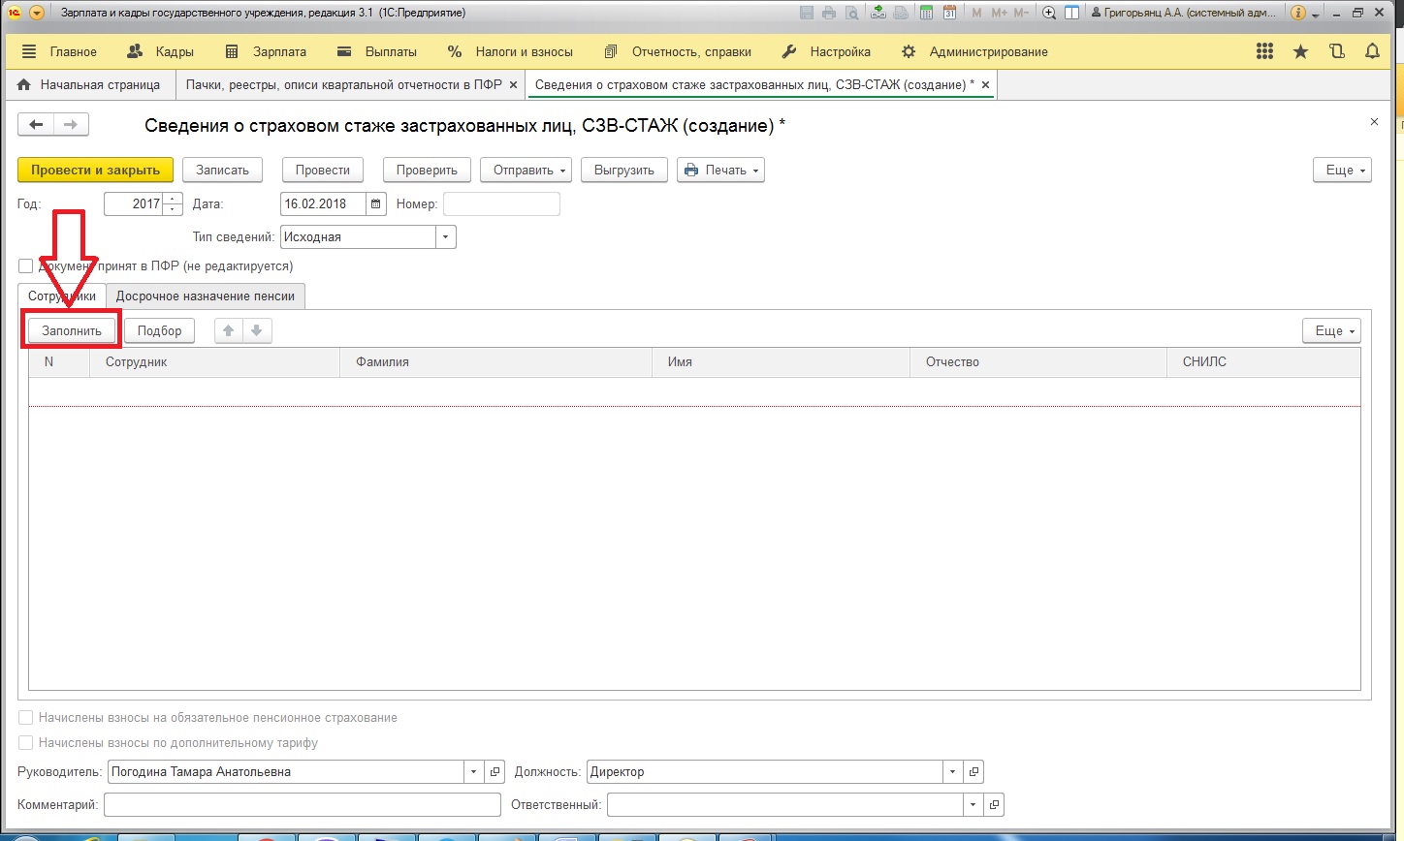
Task: Switch to 'Досрочное назначение пенсии' tab
Action: (206, 296)
